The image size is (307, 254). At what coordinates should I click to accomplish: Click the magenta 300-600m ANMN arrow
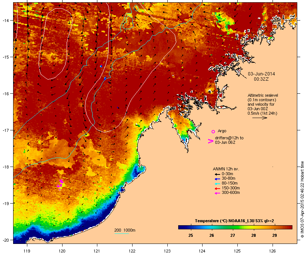click(217, 193)
